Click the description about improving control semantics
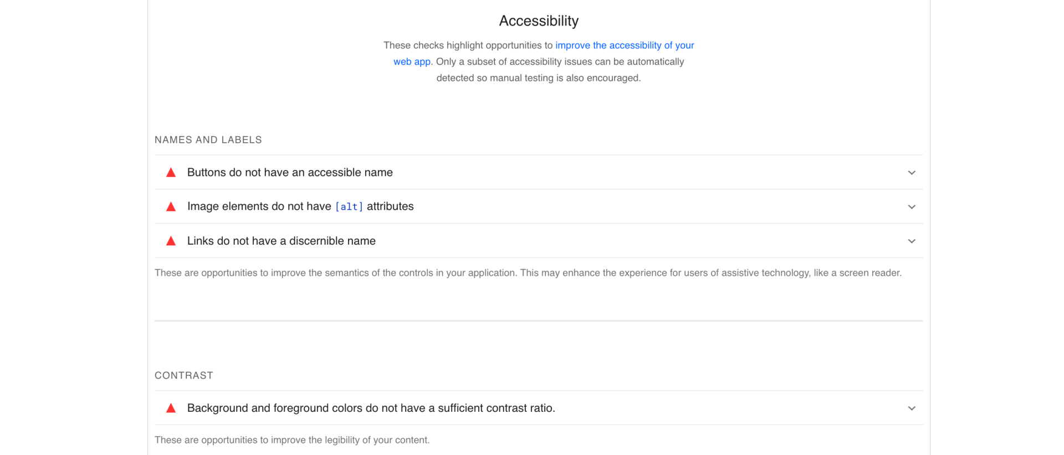This screenshot has width=1064, height=455. [x=528, y=273]
